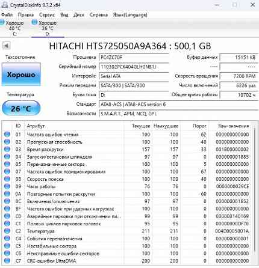Select raw value 0000000029CE of Часы работы

pyautogui.click(x=232, y=186)
